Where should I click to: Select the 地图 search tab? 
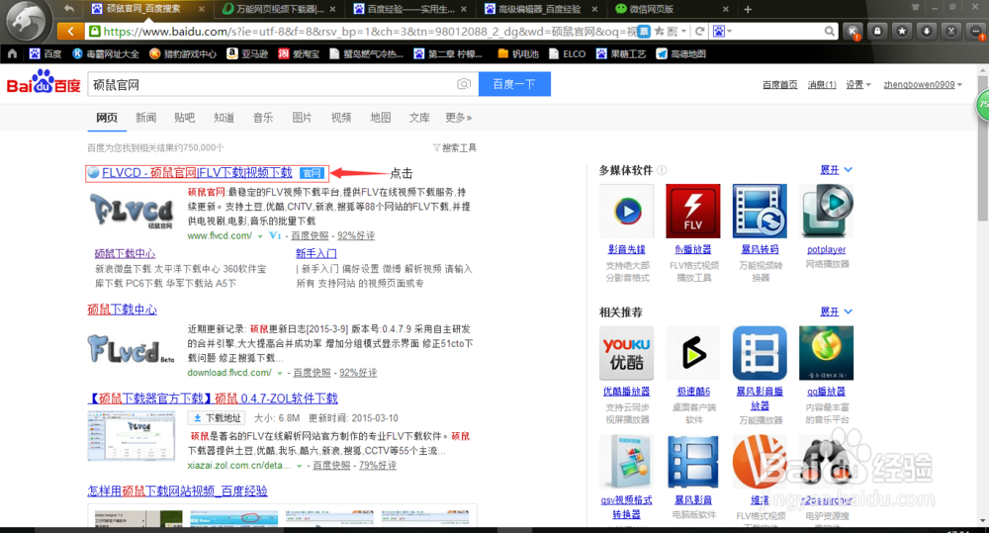[x=381, y=118]
